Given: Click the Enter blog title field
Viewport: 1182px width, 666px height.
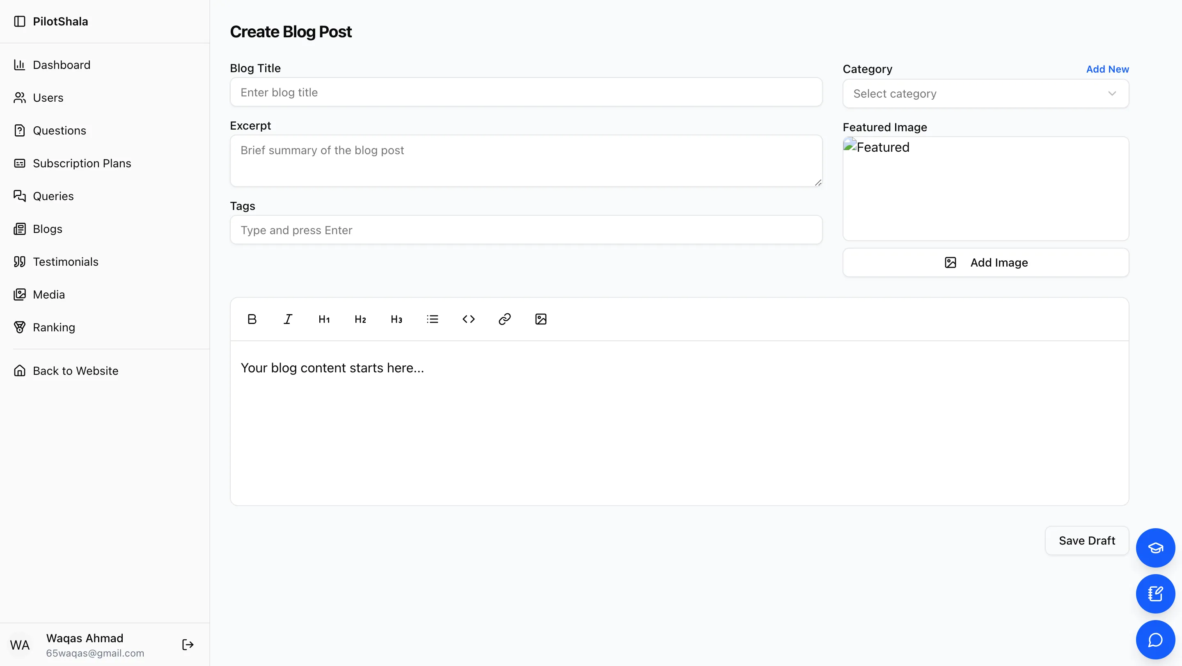Looking at the screenshot, I should coord(526,92).
